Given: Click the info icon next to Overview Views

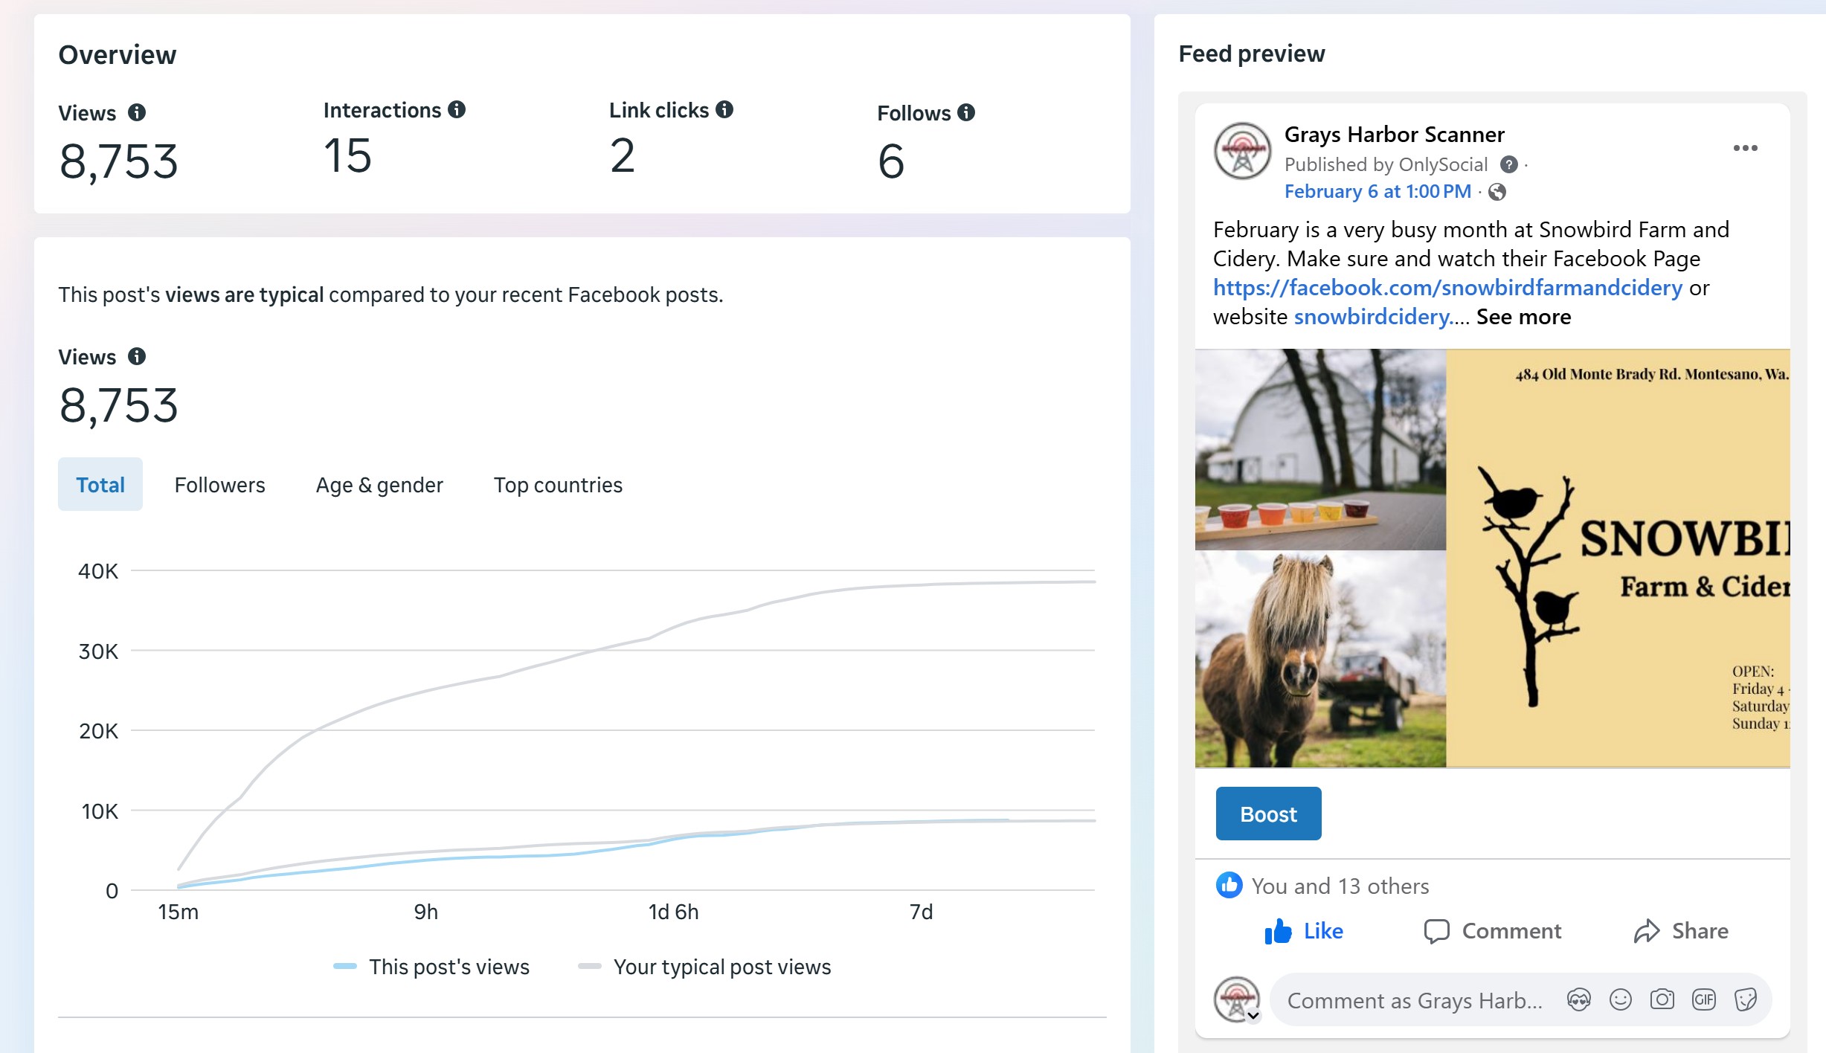Looking at the screenshot, I should [x=137, y=113].
